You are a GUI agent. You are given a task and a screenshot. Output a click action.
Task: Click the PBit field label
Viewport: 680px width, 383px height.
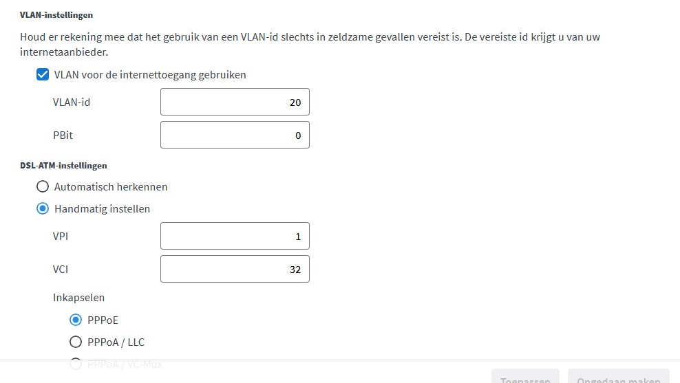click(63, 135)
